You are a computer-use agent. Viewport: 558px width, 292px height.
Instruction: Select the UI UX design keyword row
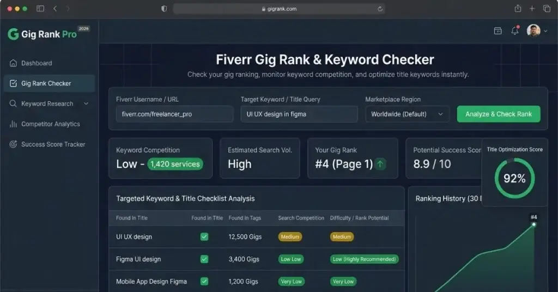[x=257, y=237]
